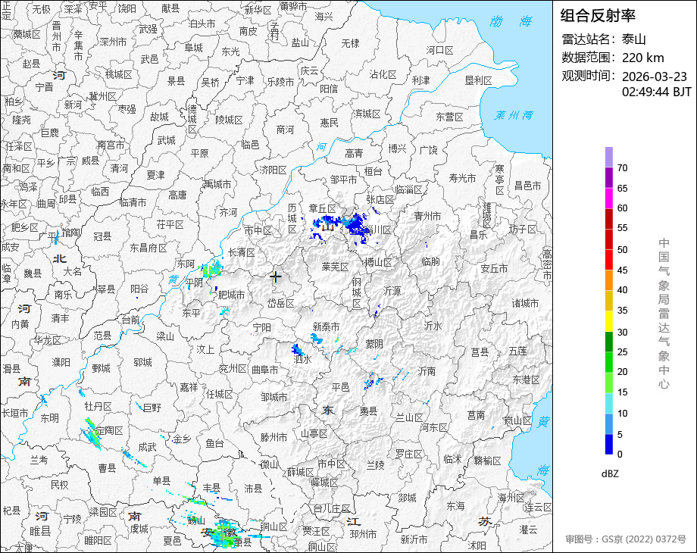Pick the dark green swatch between 25 and 30
This screenshot has height=553, width=697.
[x=609, y=342]
